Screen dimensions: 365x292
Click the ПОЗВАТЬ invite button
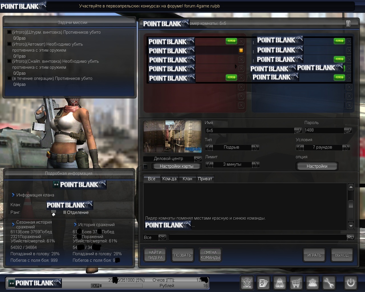[182, 255]
